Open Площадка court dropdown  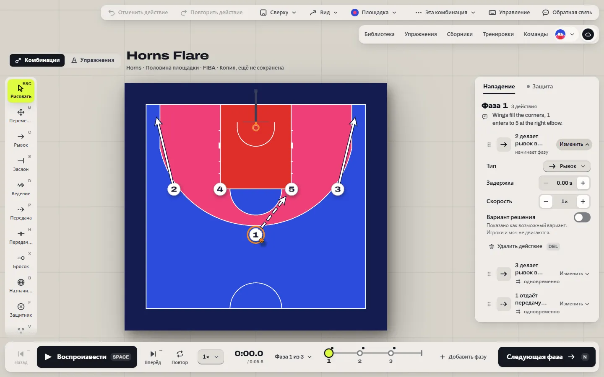pyautogui.click(x=374, y=13)
